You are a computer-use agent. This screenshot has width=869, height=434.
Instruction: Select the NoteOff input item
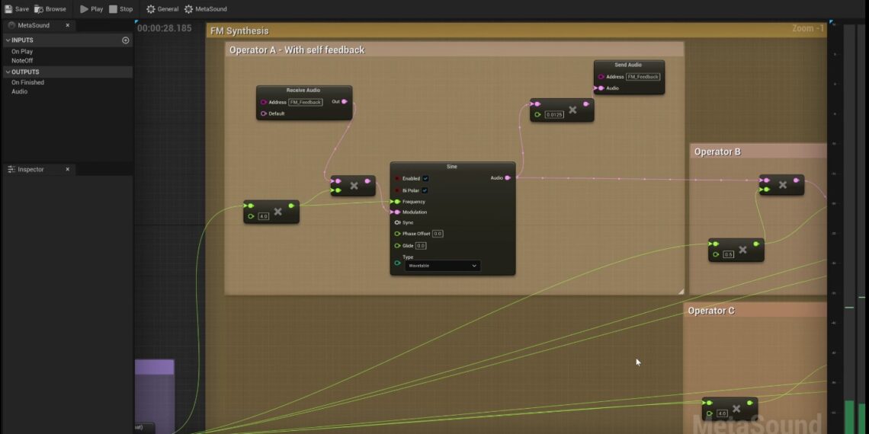[x=22, y=61]
